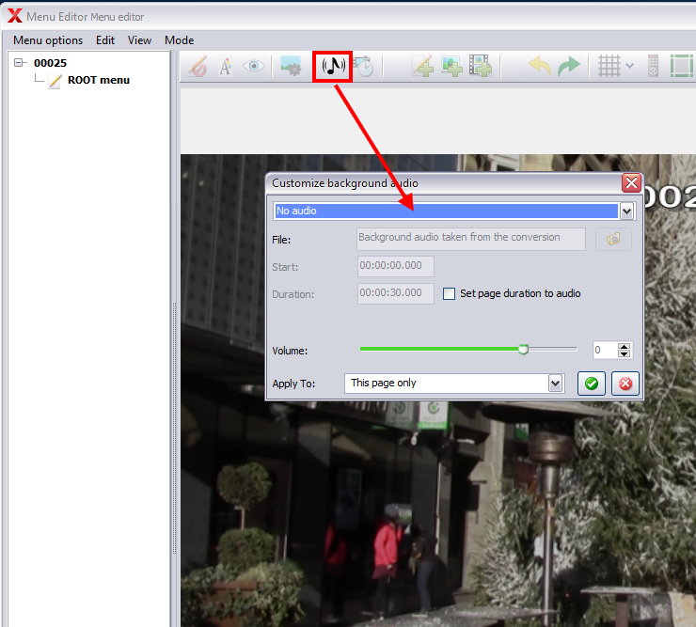Screen dimensions: 696x627
Task: Undo with the yellow back arrow
Action: pyautogui.click(x=539, y=66)
